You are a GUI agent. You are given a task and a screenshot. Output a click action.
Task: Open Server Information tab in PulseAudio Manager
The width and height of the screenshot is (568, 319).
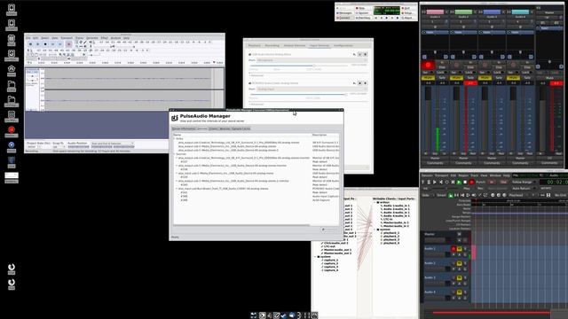pos(184,128)
